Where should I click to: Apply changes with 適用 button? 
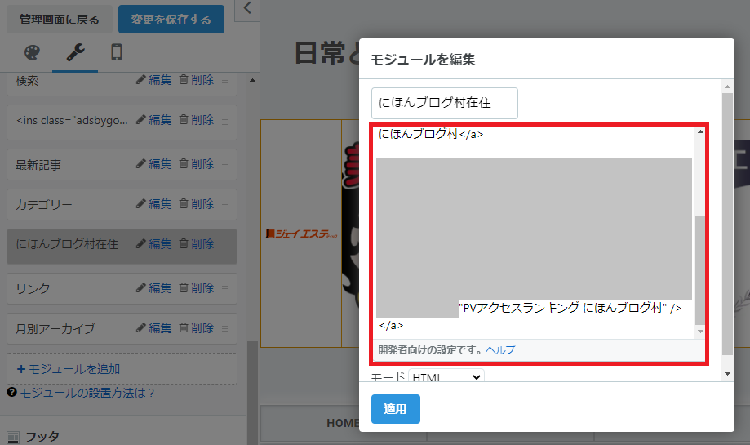[396, 409]
